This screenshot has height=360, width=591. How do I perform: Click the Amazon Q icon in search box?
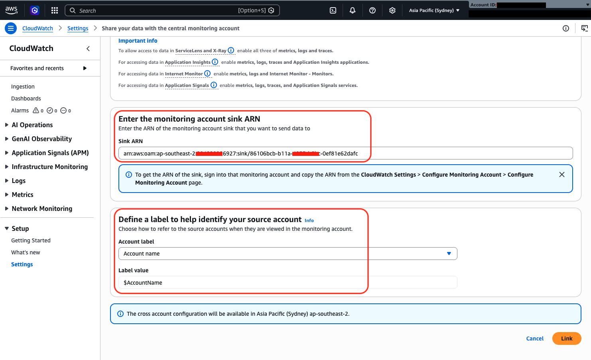click(272, 10)
